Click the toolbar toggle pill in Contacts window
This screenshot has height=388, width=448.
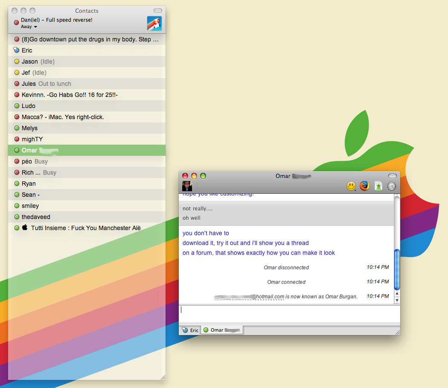tap(158, 11)
